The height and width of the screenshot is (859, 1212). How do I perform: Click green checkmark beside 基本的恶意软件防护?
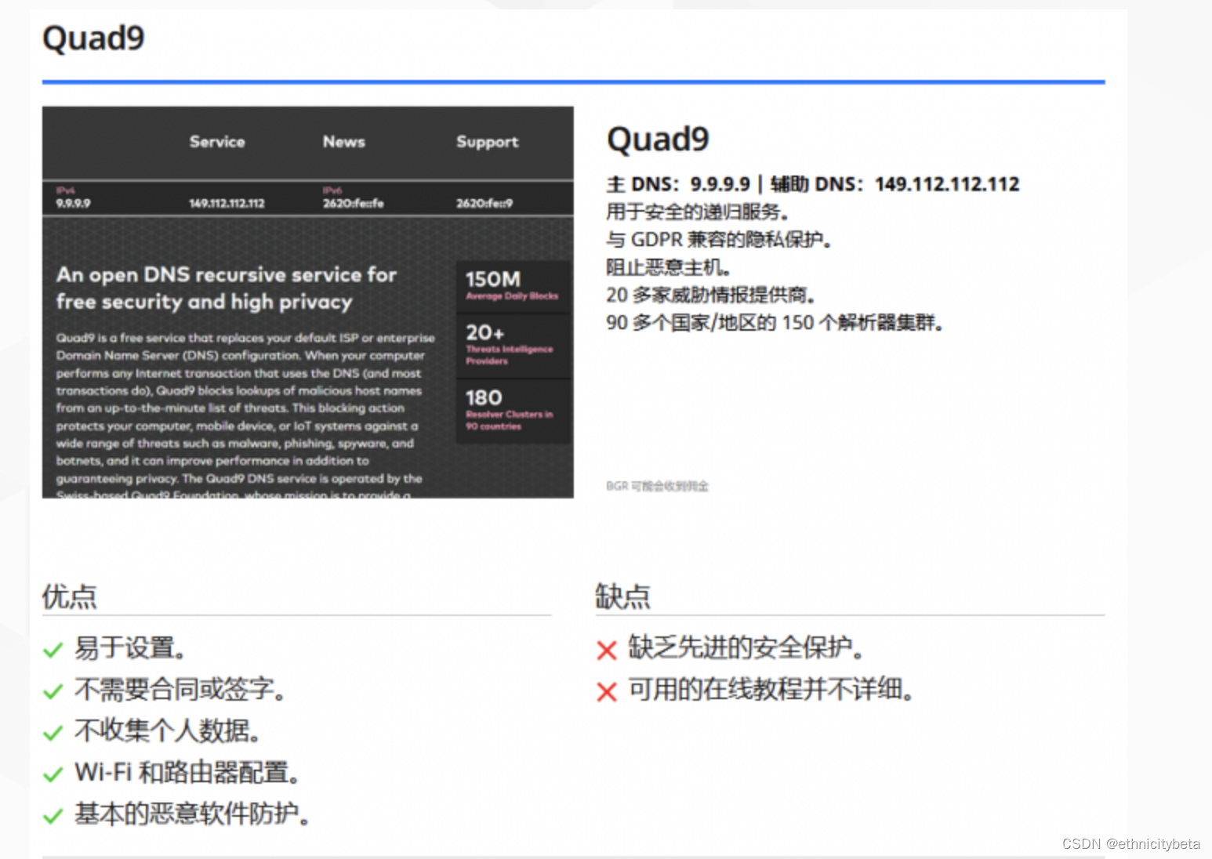53,816
